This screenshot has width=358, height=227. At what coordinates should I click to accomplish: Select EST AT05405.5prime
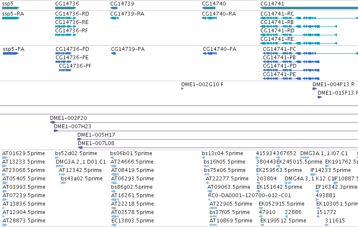click(24, 179)
